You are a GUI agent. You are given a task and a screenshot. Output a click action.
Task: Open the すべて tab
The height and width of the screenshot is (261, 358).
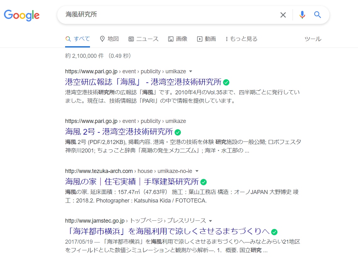point(78,39)
